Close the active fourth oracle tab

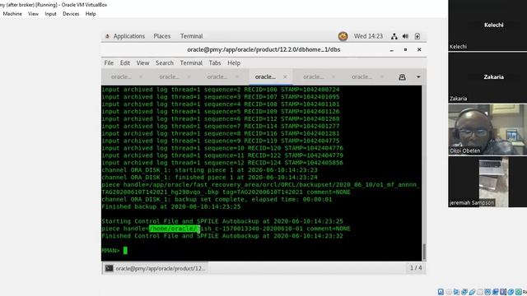[285, 76]
